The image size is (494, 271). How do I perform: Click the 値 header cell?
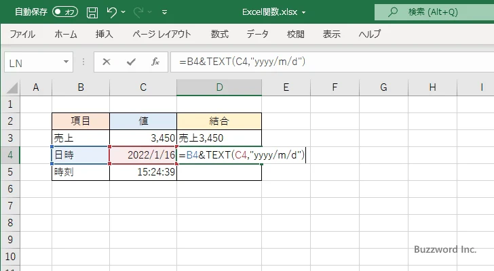point(143,121)
